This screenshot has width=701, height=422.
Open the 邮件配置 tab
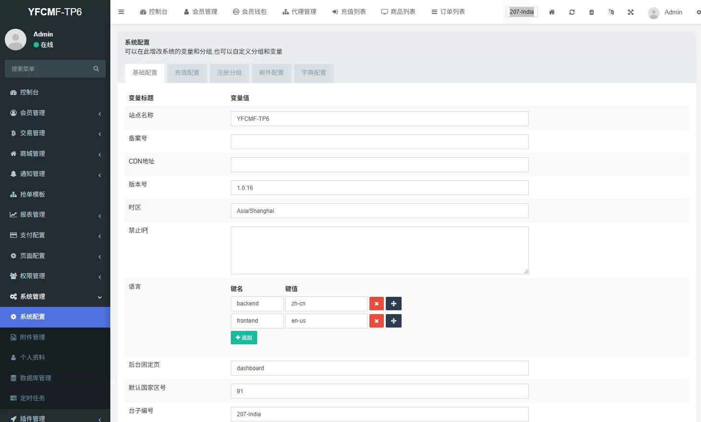(271, 73)
